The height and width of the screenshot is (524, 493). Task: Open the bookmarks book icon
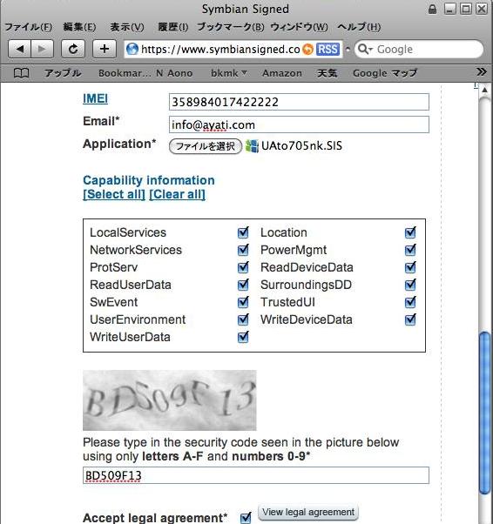(21, 72)
